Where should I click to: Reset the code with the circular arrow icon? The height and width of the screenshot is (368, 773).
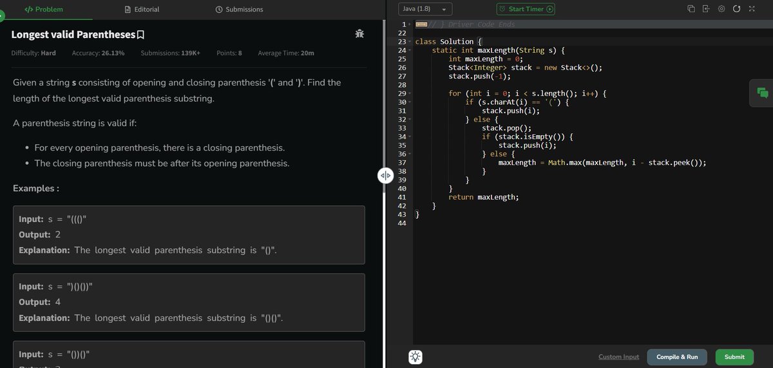coord(736,10)
